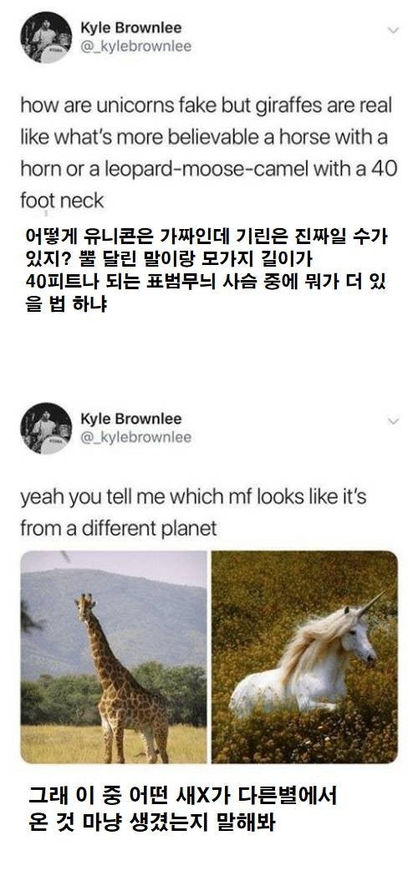
Task: Open the Kyle Brownlee name on the second tweet
Action: tap(130, 419)
